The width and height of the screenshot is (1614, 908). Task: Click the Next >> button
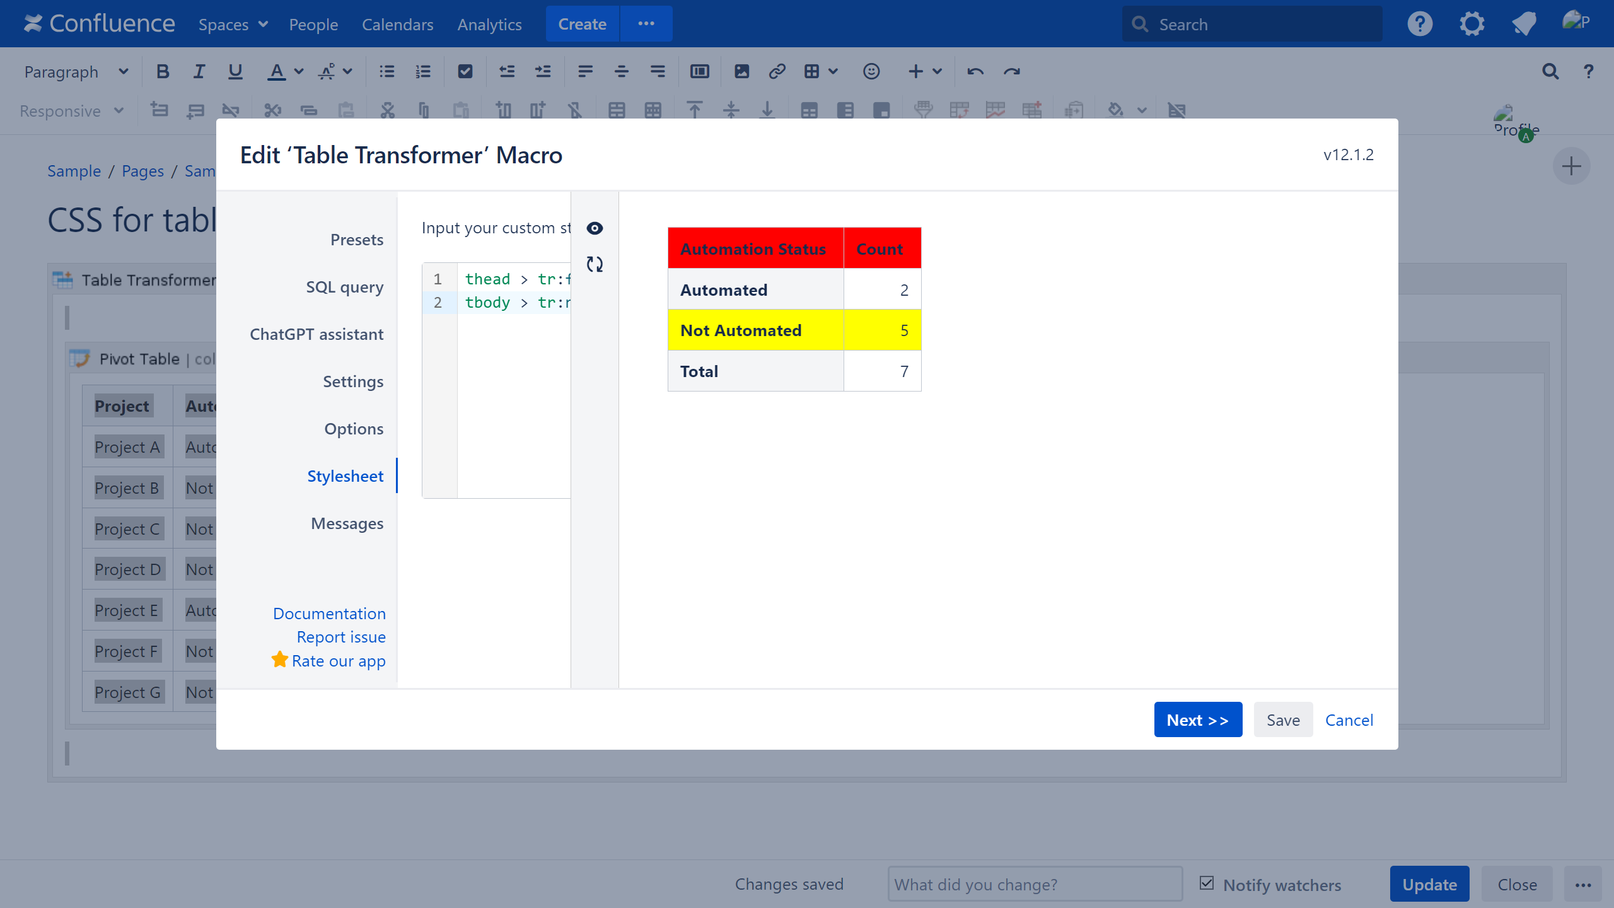(1198, 719)
